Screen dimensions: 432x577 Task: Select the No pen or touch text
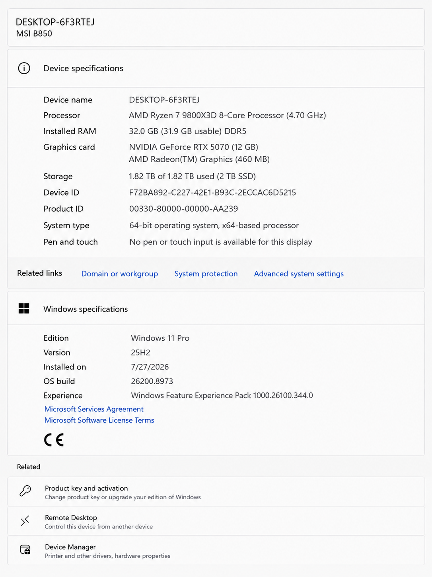click(x=221, y=242)
